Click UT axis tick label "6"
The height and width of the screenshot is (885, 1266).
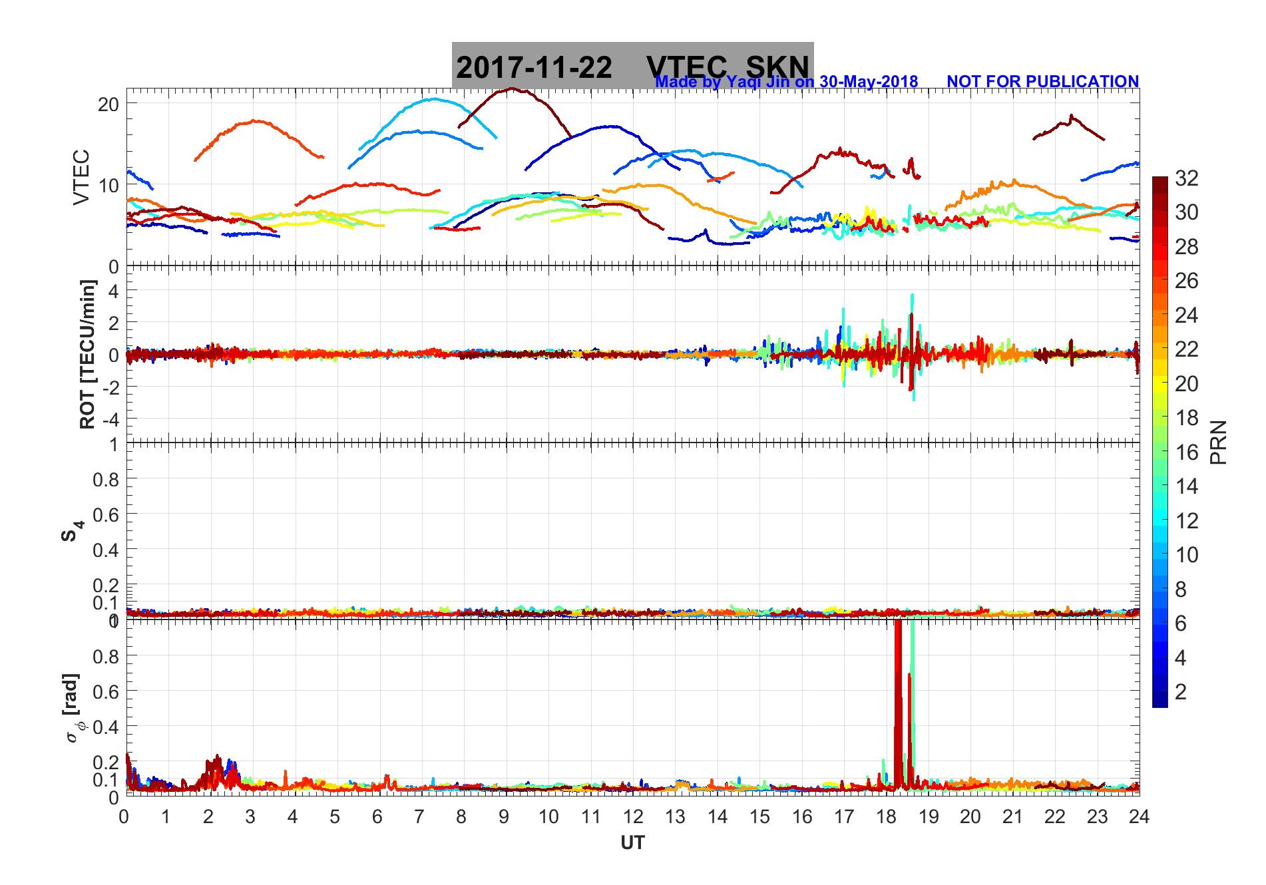click(x=377, y=816)
